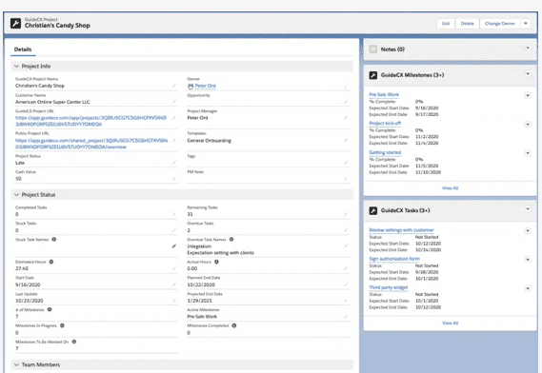Change Owner pencil icon beside Peter Ord
Screen dimensions: 542x373
[x=346, y=86]
